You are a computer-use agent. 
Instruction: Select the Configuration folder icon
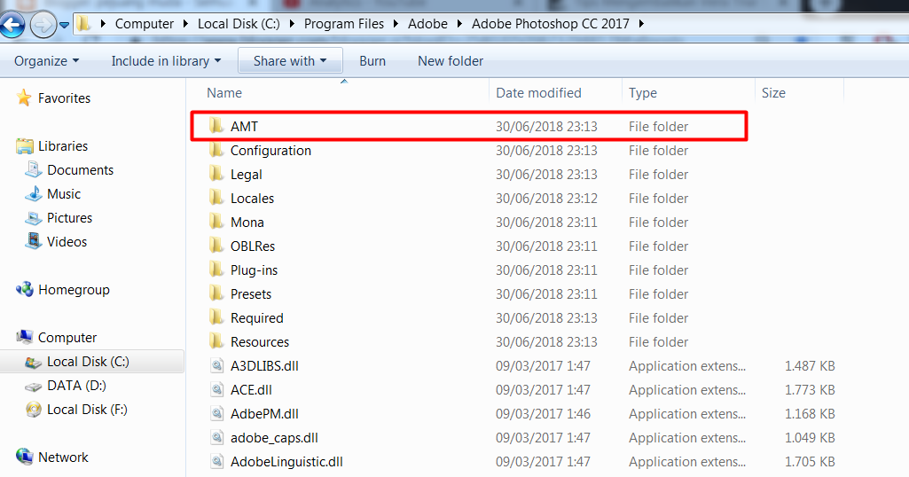(216, 150)
